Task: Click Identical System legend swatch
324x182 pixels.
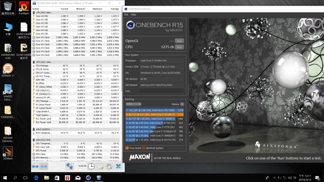Action: tap(144, 148)
